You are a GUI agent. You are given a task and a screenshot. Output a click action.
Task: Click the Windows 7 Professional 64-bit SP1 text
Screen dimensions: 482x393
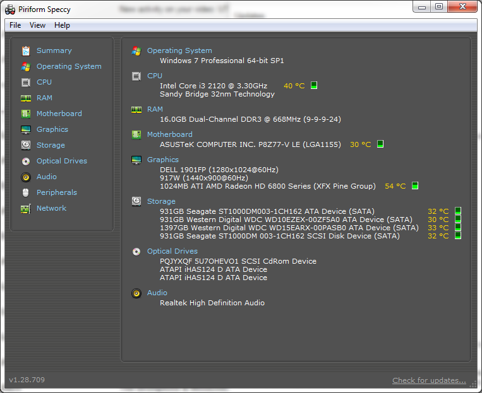pyautogui.click(x=222, y=61)
